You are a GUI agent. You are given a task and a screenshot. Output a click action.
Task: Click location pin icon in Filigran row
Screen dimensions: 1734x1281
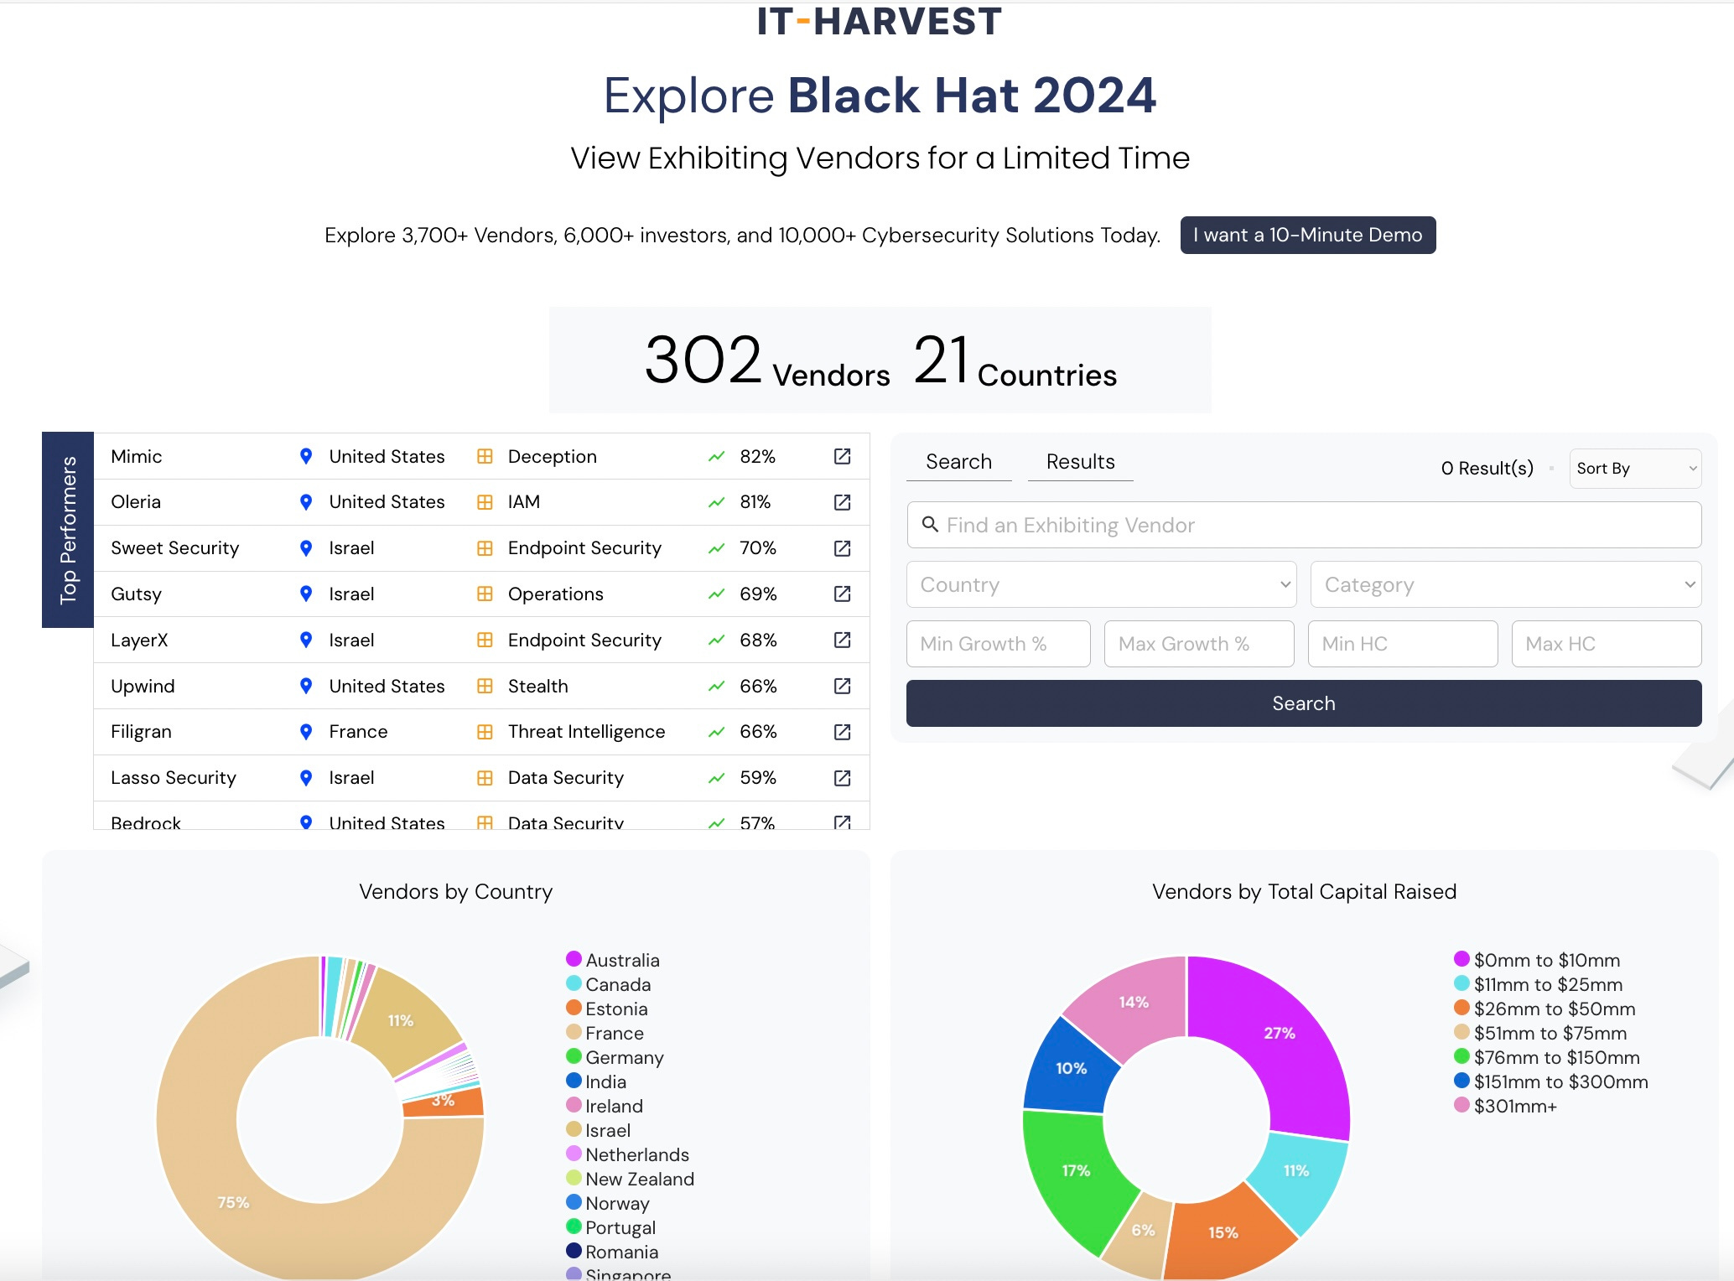(306, 732)
